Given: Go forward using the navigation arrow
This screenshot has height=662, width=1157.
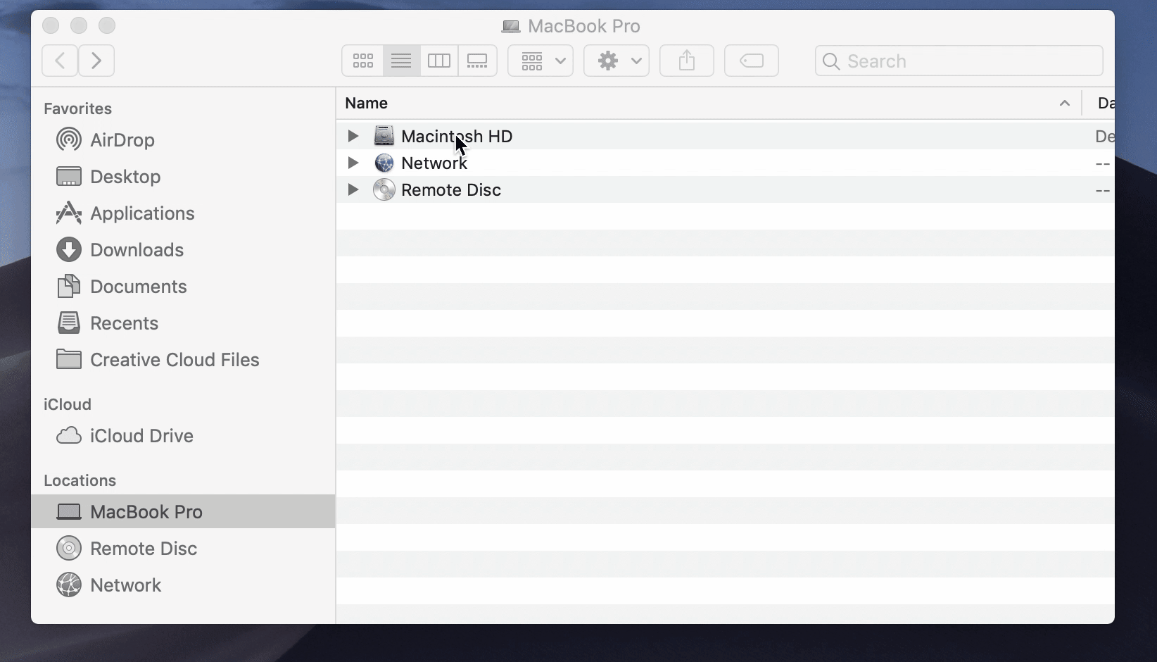Looking at the screenshot, I should click(96, 61).
